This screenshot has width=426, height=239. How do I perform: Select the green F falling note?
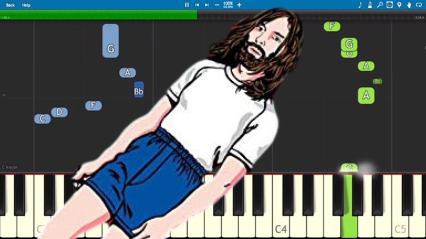click(332, 27)
